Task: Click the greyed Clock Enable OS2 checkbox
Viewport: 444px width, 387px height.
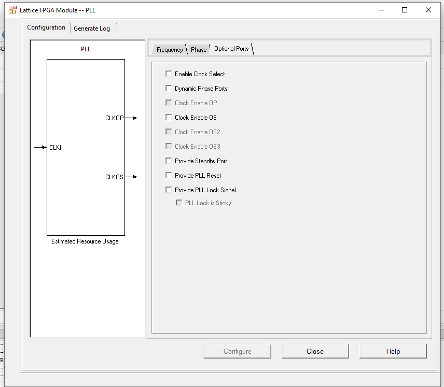Action: pos(169,132)
